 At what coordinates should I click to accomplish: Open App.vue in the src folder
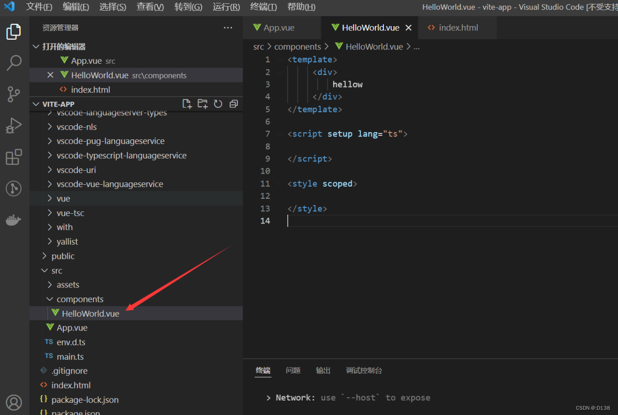136,327
